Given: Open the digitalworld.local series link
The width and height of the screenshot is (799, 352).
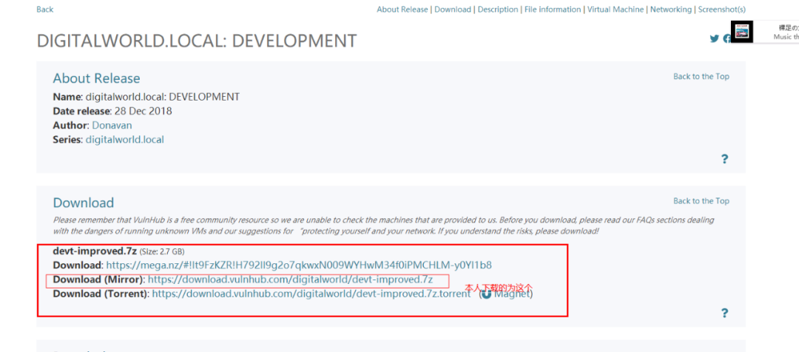Looking at the screenshot, I should (125, 139).
